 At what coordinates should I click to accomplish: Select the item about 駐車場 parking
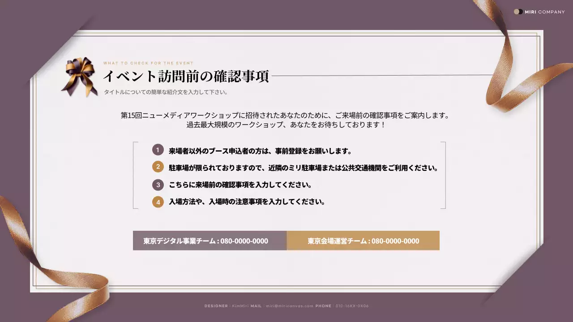(x=304, y=167)
